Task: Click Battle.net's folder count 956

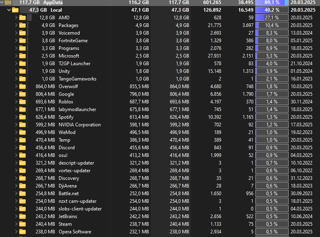Action: (x=250, y=194)
